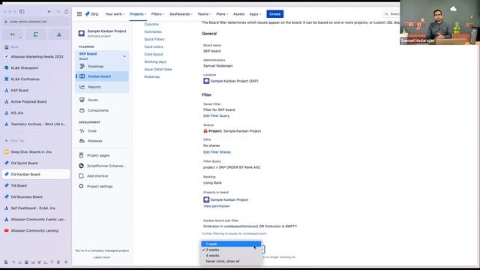
Task: Click the blue Create button
Action: pyautogui.click(x=275, y=14)
